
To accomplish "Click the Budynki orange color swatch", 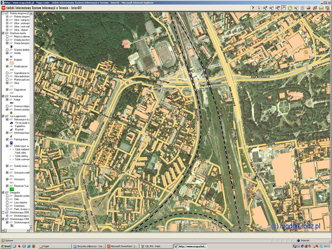I will point(11,63).
